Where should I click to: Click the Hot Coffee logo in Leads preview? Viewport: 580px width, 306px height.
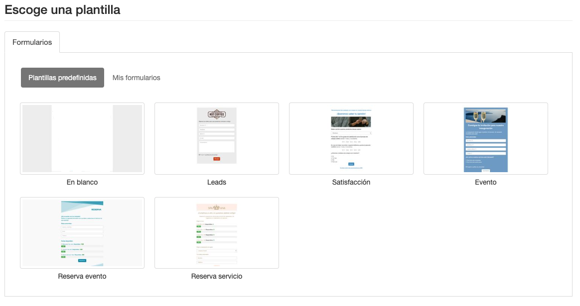(217, 114)
